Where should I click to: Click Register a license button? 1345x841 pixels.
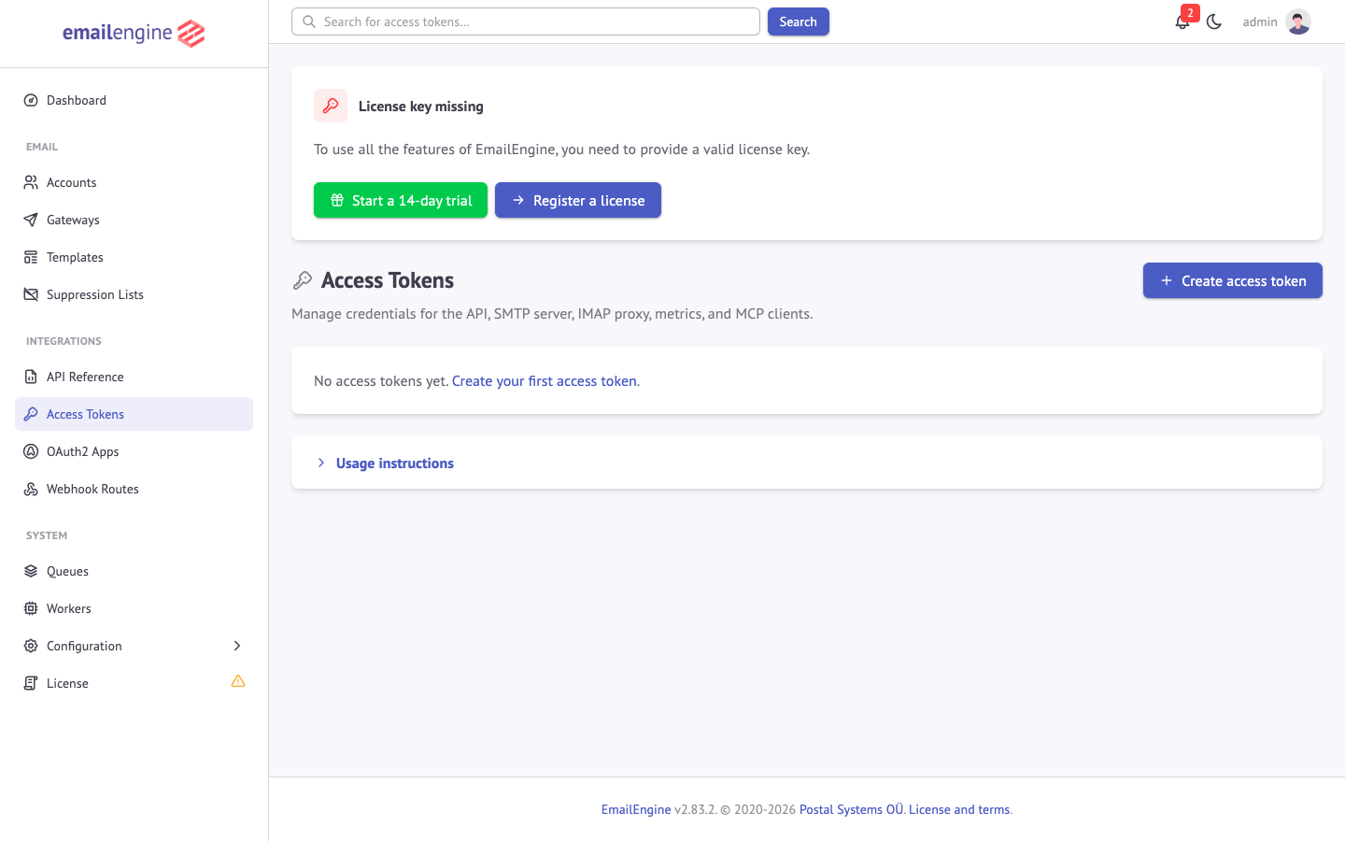[x=578, y=200]
